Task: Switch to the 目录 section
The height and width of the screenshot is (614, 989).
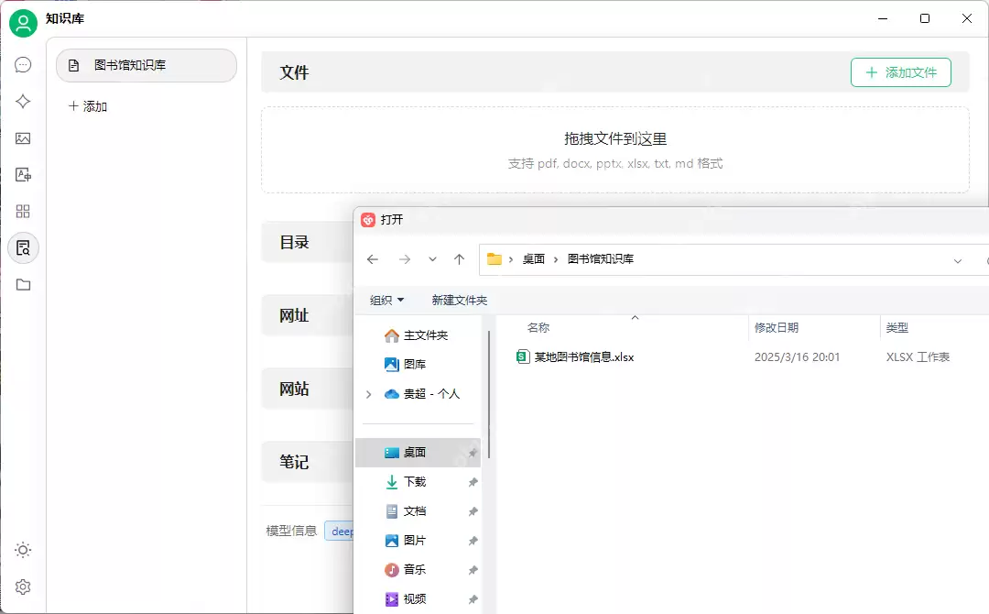Action: click(x=294, y=242)
